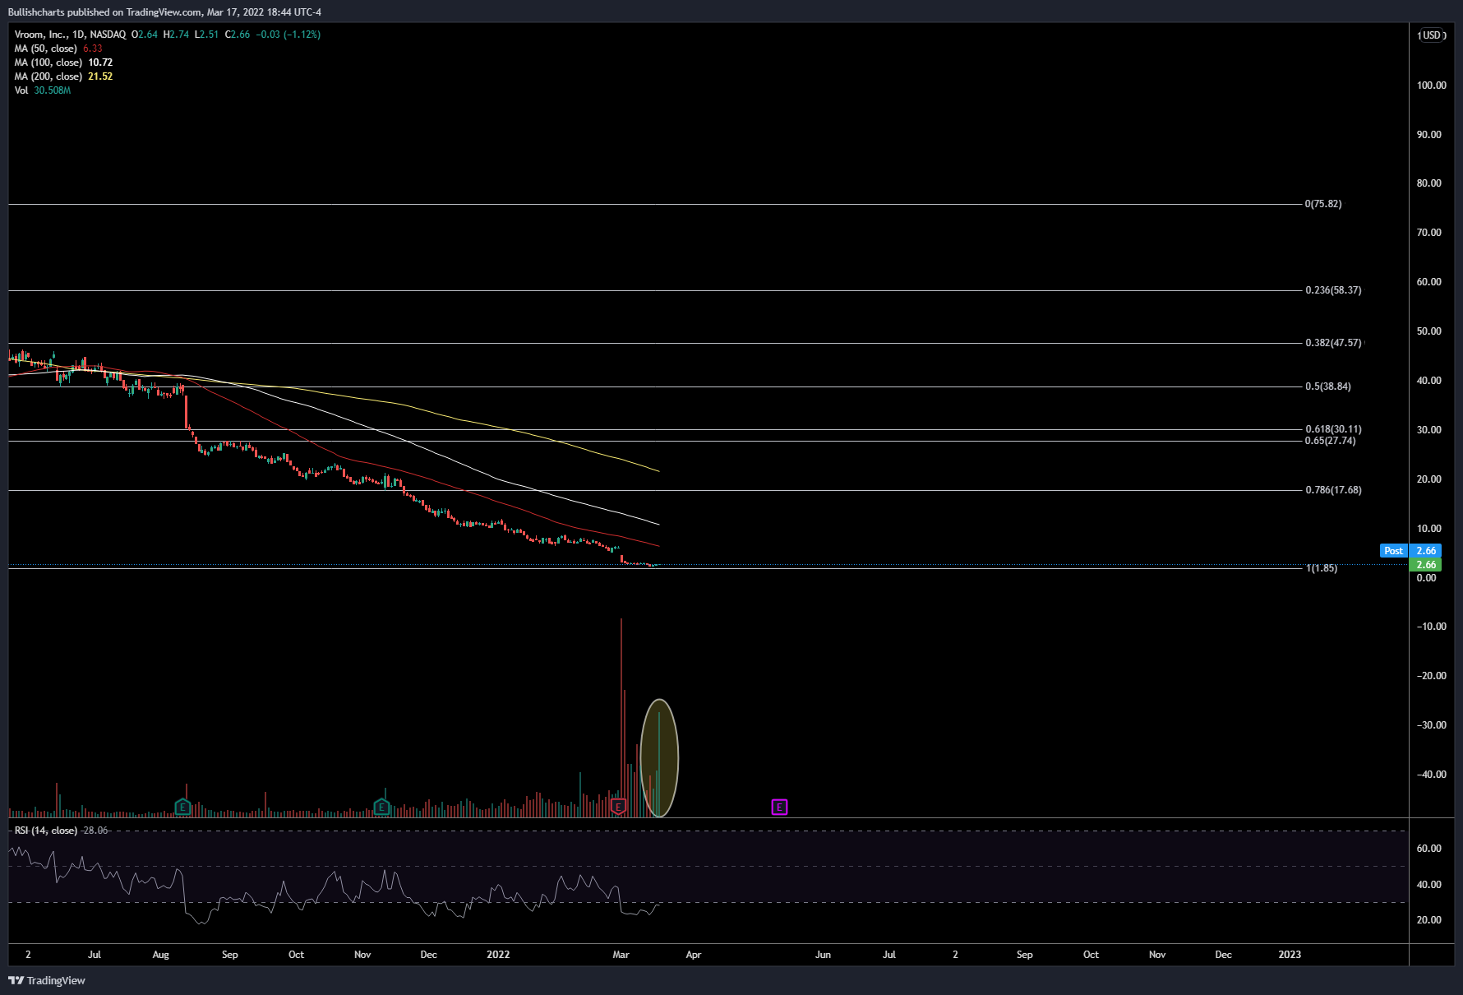This screenshot has width=1463, height=995.
Task: Select the MA (50, close) legend entry
Action: point(58,49)
